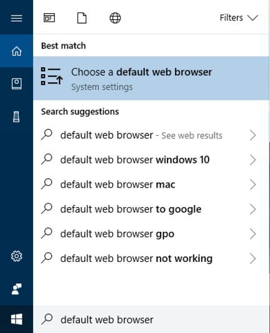Select suggestion 'default web browser windows 10'
Viewport: 270px width, 333px height.
click(x=151, y=160)
